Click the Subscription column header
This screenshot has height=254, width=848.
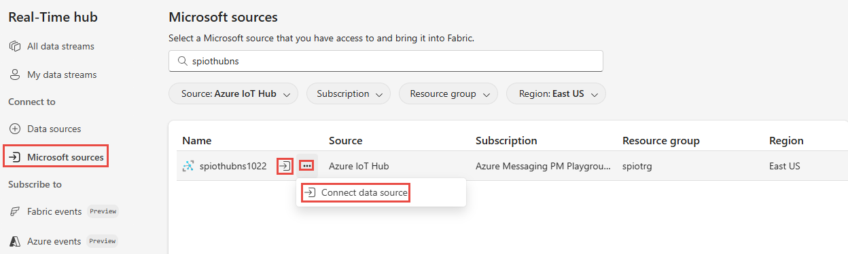click(506, 141)
